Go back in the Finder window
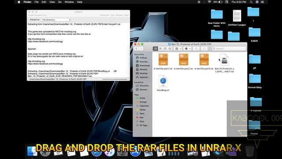The width and height of the screenshot is (282, 159). [136, 49]
